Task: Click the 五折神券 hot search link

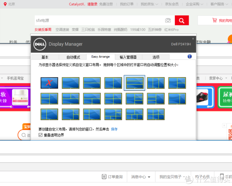Action: [x=155, y=30]
